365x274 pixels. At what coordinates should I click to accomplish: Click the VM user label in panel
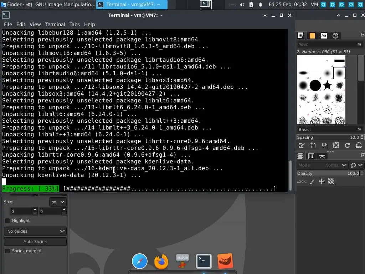point(314,4)
